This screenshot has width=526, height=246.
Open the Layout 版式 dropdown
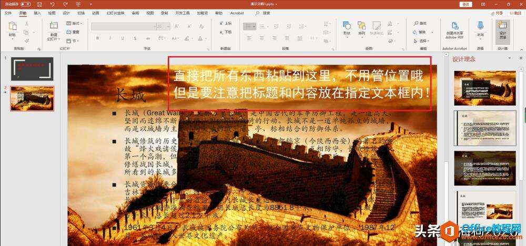tap(74, 24)
